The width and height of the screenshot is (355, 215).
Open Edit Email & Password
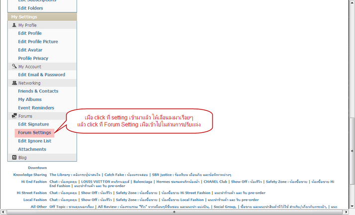[41, 75]
